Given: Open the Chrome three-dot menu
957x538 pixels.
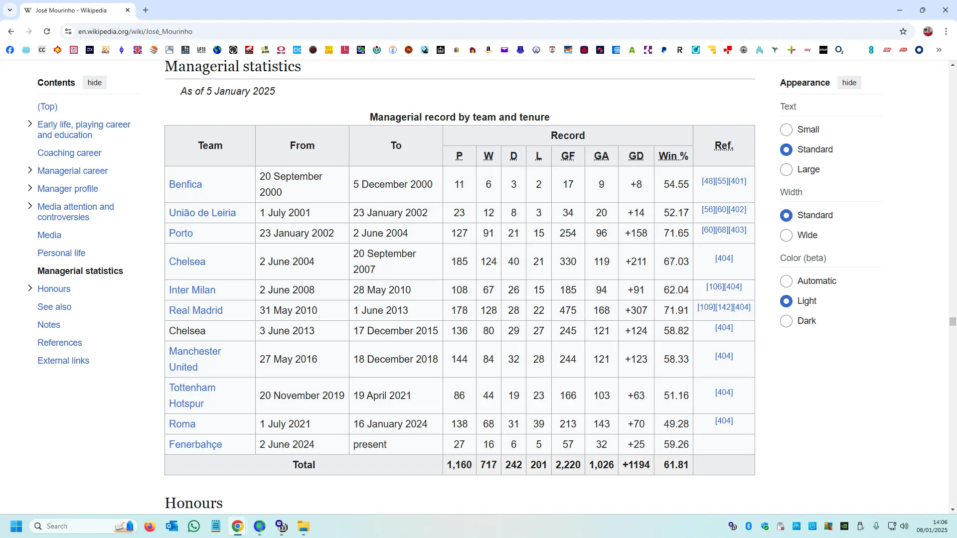Looking at the screenshot, I should point(946,31).
